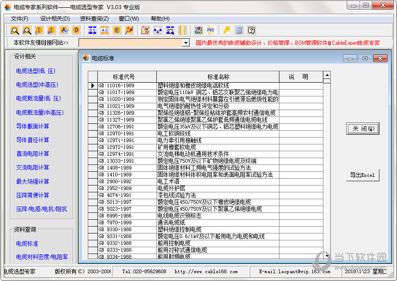Open 最大场强计算 sidebar link

tap(32, 181)
